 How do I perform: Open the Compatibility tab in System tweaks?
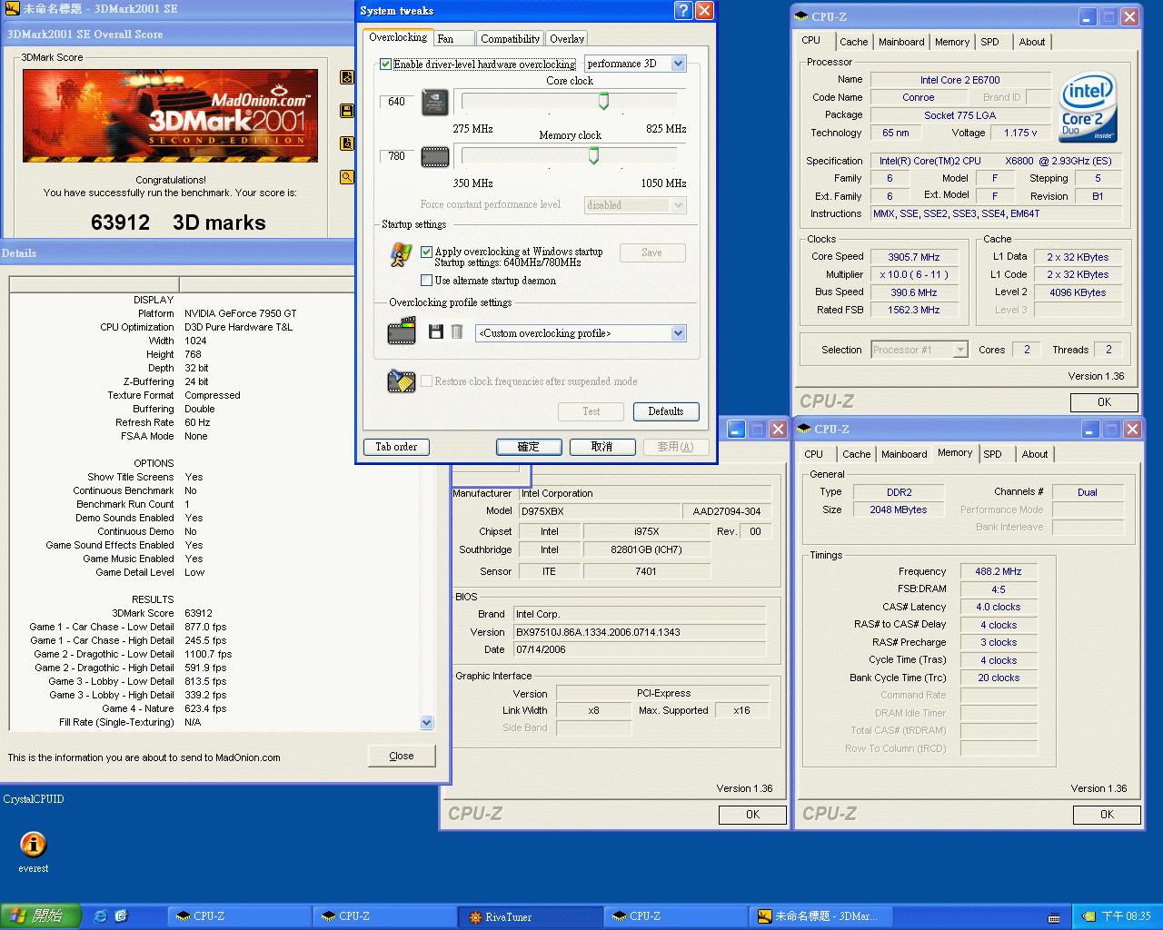point(510,39)
